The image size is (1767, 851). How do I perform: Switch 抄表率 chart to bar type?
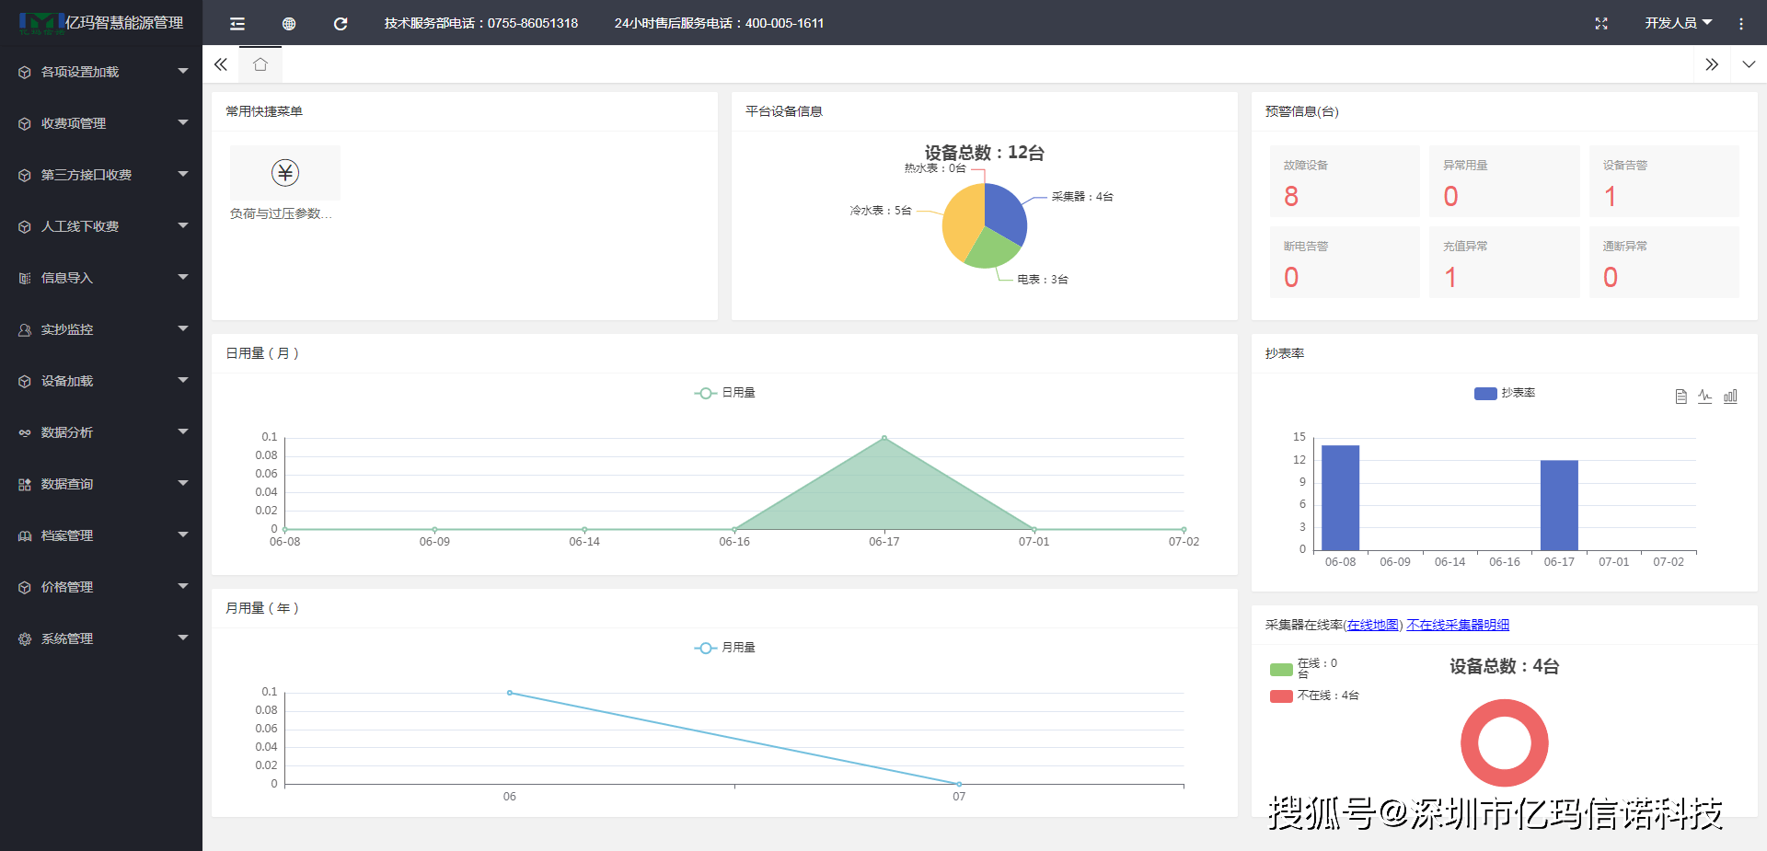(1730, 397)
